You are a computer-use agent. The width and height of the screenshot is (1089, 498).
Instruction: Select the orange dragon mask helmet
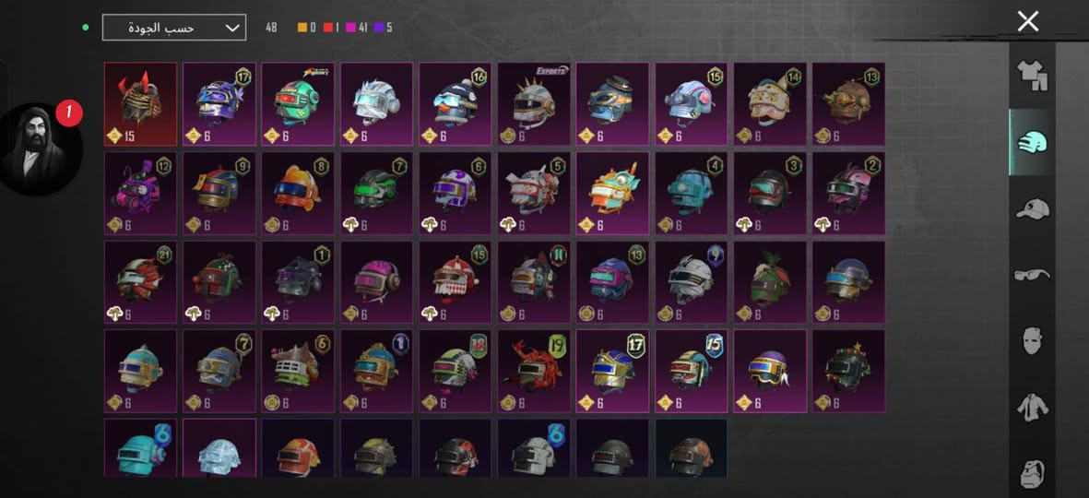pos(612,193)
